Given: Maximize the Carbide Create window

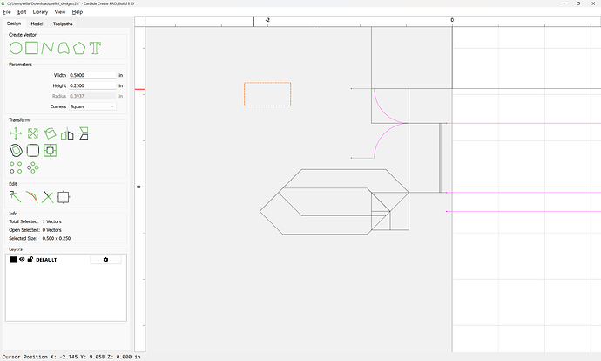Looking at the screenshot, I should (x=578, y=3).
